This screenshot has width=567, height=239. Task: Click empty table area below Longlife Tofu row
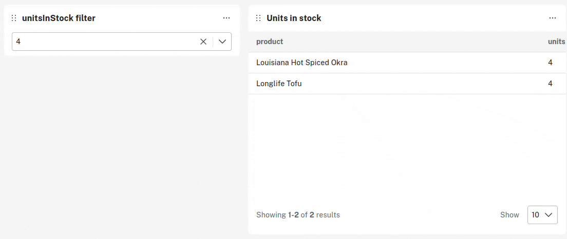point(408,148)
